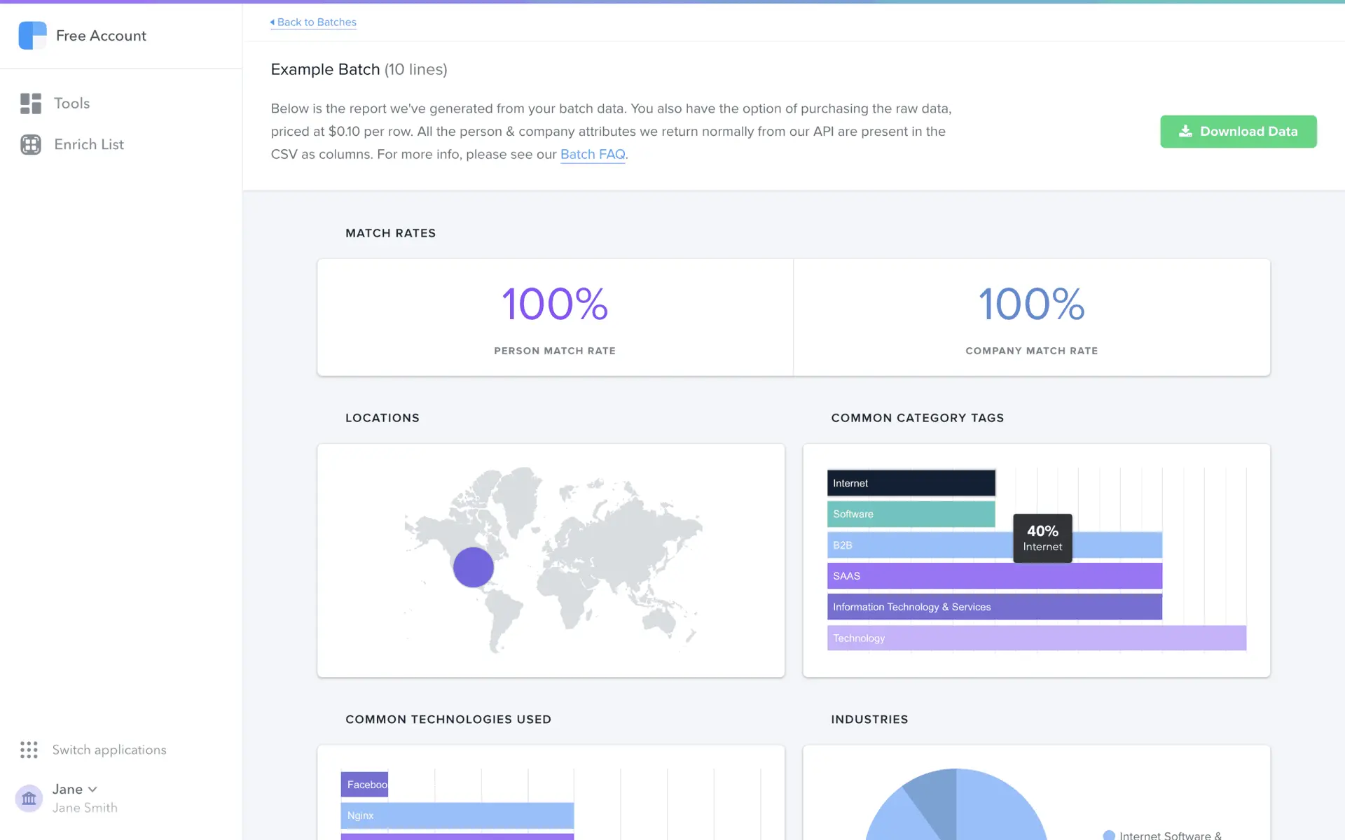This screenshot has width=1345, height=840.
Task: Click the back arrow beside Back to Batches
Action: tap(273, 22)
